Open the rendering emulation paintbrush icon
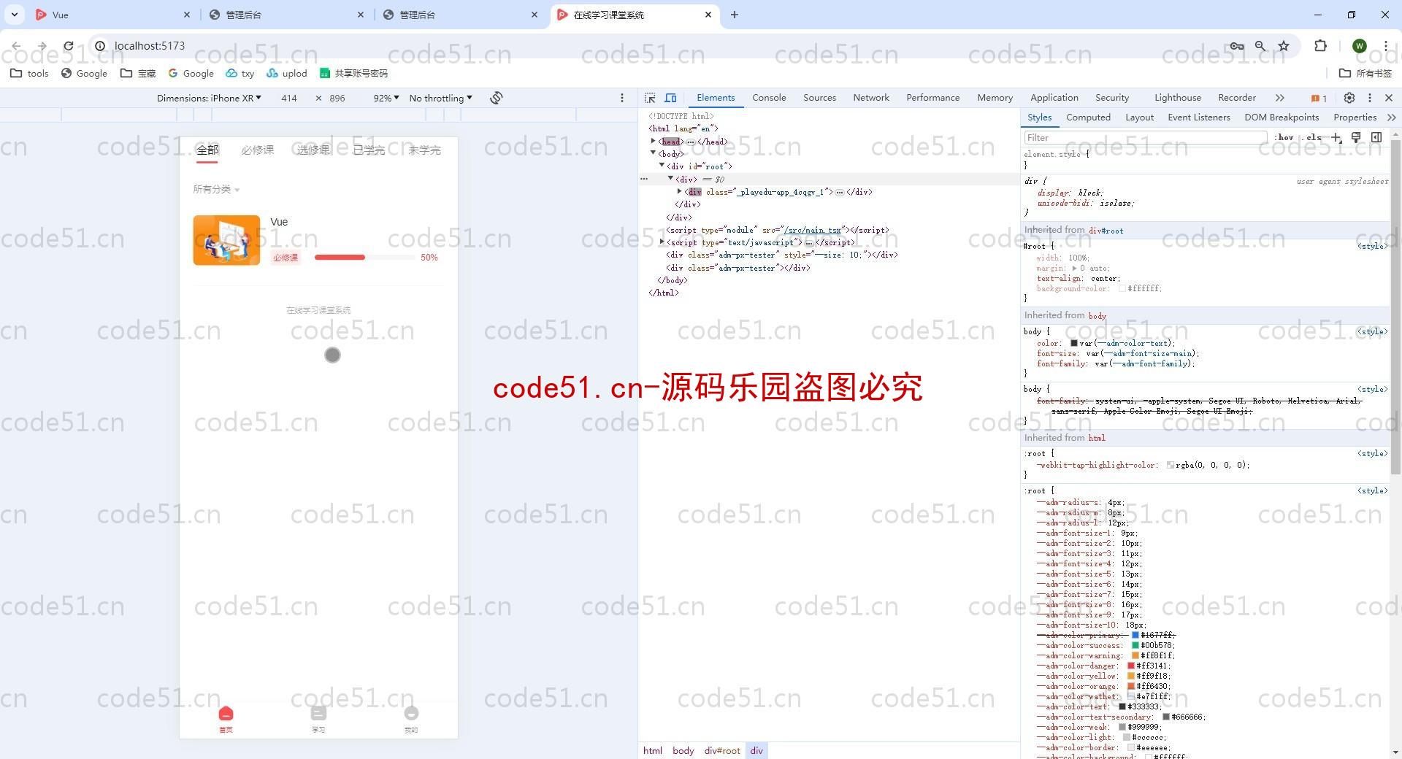 click(x=1356, y=137)
